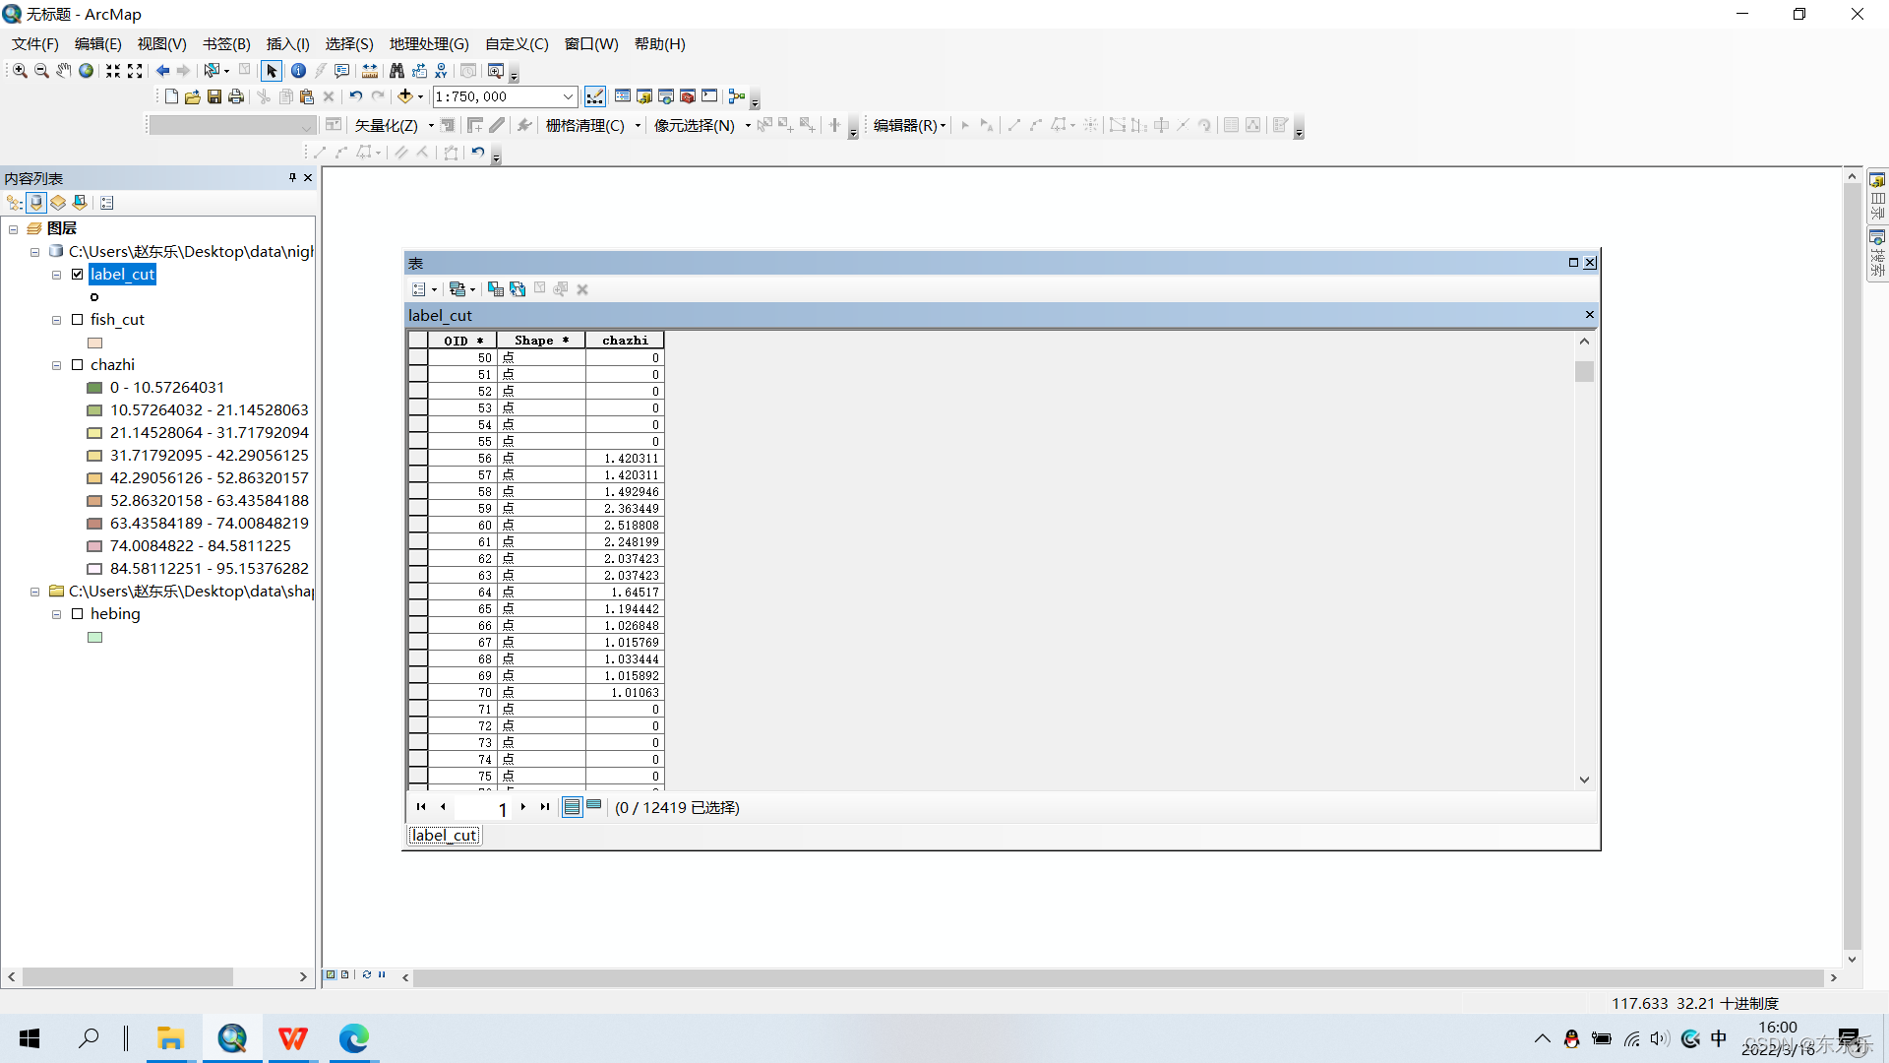Screen dimensions: 1889x1063
Task: Save the map document
Action: coord(213,96)
